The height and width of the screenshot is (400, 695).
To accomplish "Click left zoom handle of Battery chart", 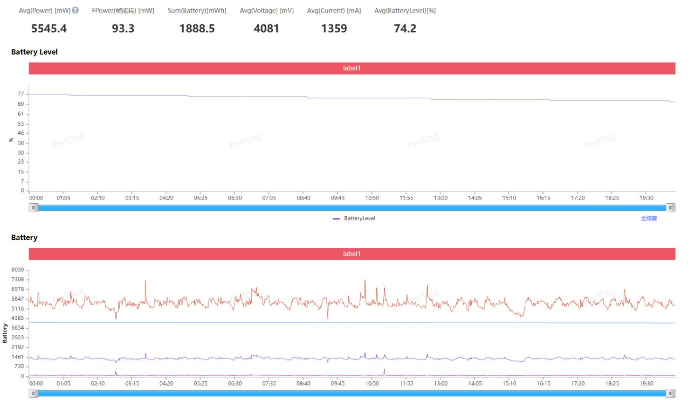I will [34, 393].
